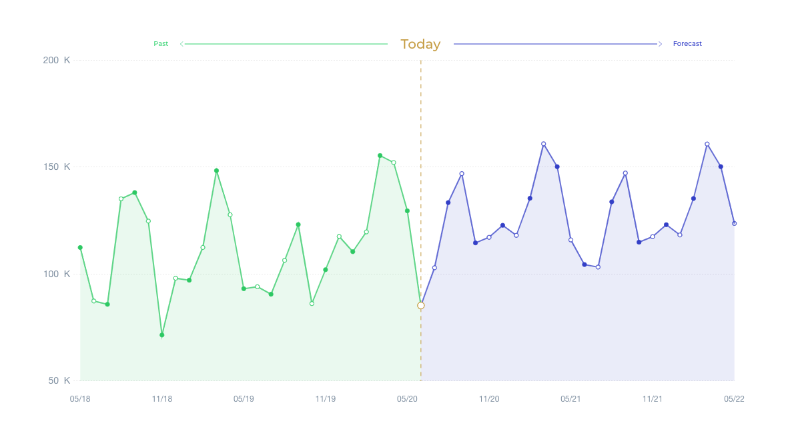Screen dimensions: 786x443
Task: Click the '05/22' x-axis label
Action: 734,399
